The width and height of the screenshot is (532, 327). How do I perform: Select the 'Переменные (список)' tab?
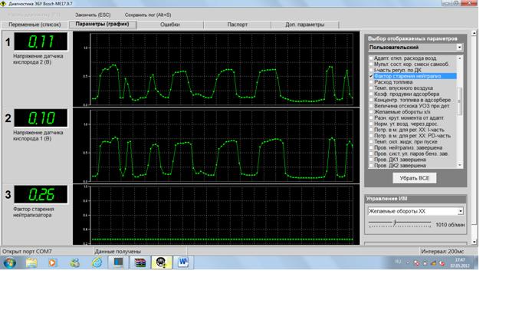[34, 25]
